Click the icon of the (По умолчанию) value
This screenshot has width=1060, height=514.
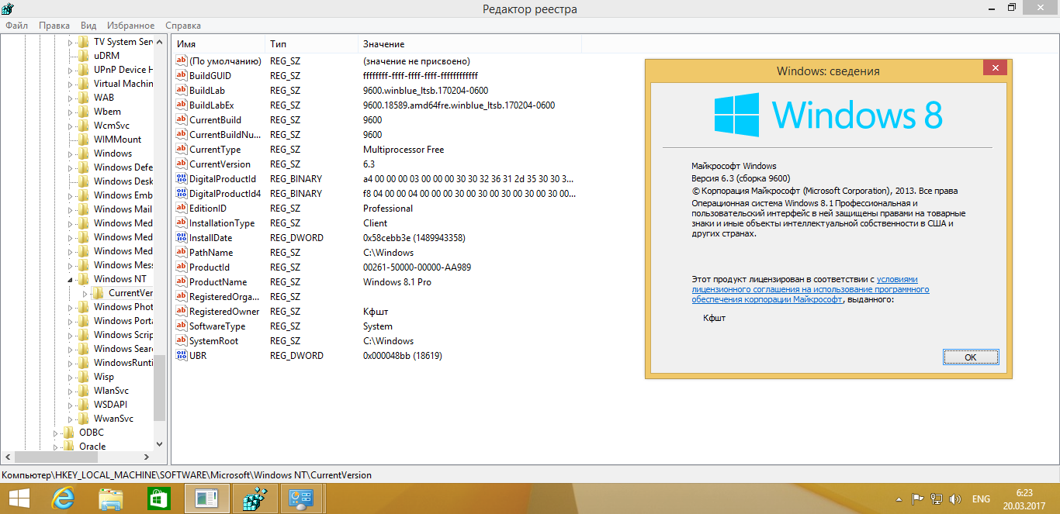click(182, 61)
